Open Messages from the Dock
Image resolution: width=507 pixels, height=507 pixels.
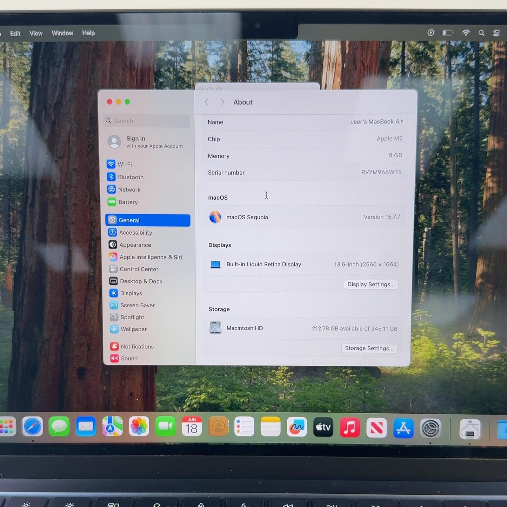pos(59,427)
